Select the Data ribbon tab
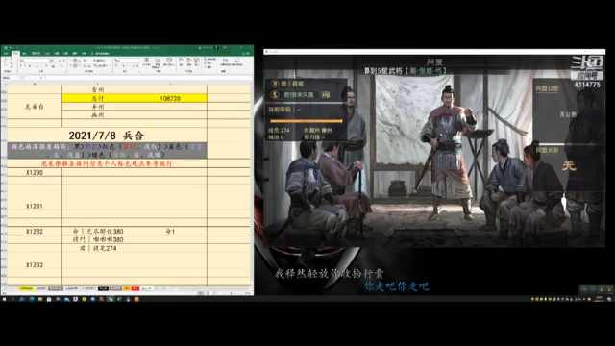This screenshot has height=346, width=615. point(56,54)
